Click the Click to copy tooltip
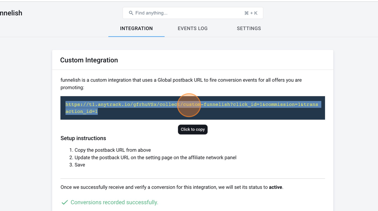378x211 pixels. click(193, 129)
